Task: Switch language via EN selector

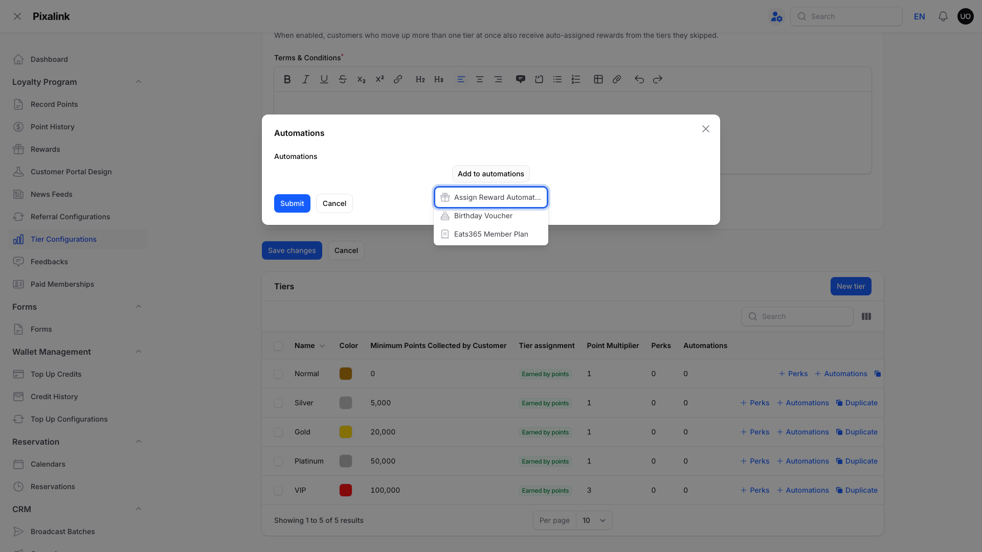Action: 919,16
